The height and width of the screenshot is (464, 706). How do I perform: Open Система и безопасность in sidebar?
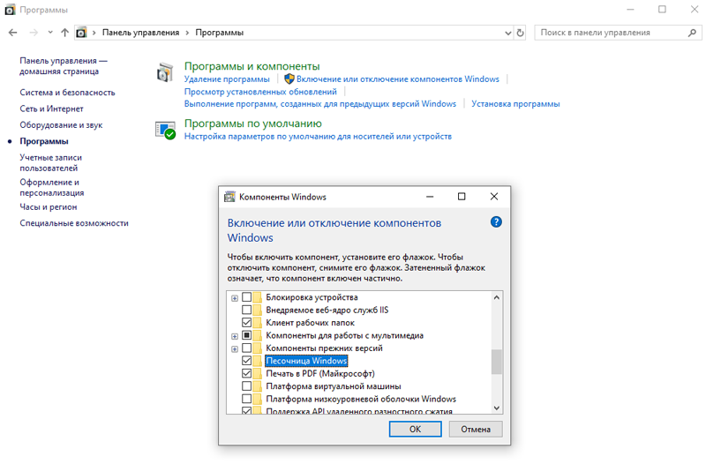tap(67, 93)
